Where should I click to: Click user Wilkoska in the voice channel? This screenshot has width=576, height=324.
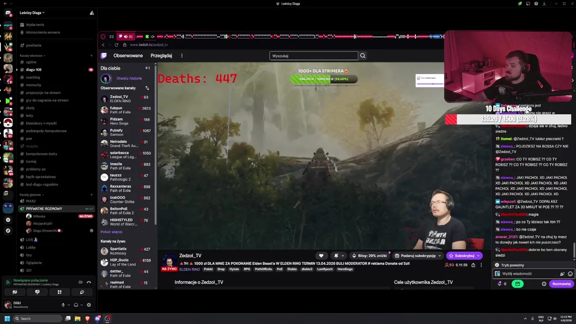pyautogui.click(x=39, y=216)
